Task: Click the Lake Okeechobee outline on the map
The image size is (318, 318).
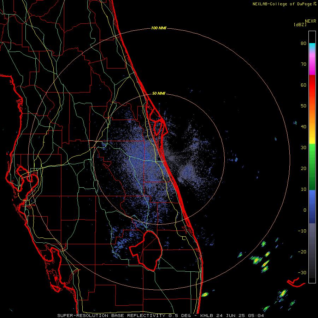Action: point(146,251)
